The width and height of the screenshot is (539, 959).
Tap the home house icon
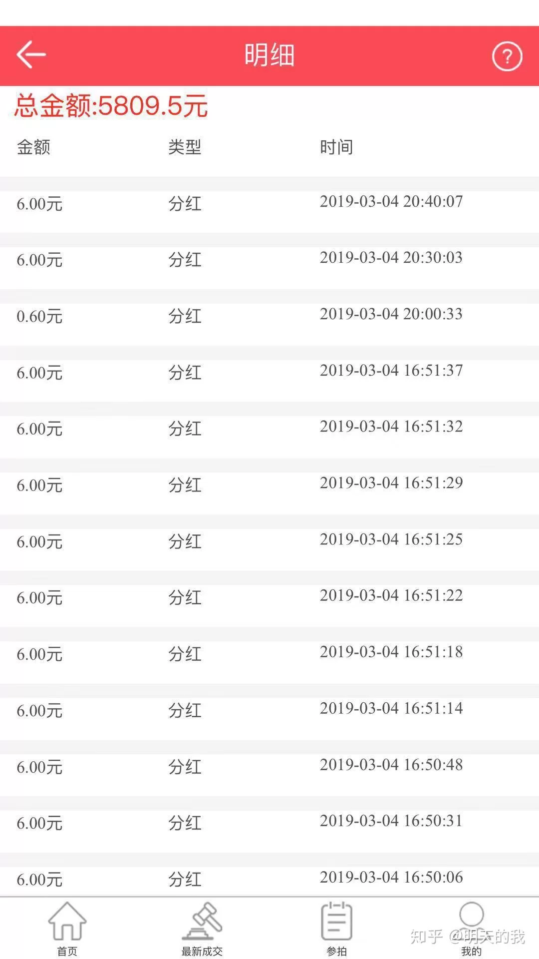pyautogui.click(x=67, y=921)
